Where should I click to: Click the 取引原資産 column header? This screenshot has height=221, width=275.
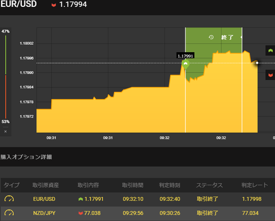46,185
